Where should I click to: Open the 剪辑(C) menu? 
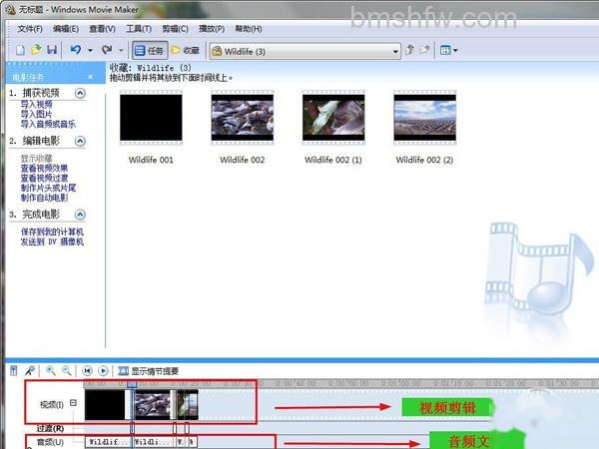(x=175, y=29)
